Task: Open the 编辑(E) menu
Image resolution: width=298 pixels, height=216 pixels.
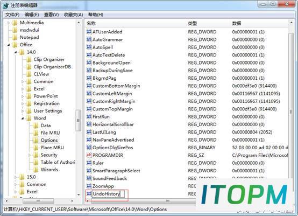Action: [x=32, y=15]
